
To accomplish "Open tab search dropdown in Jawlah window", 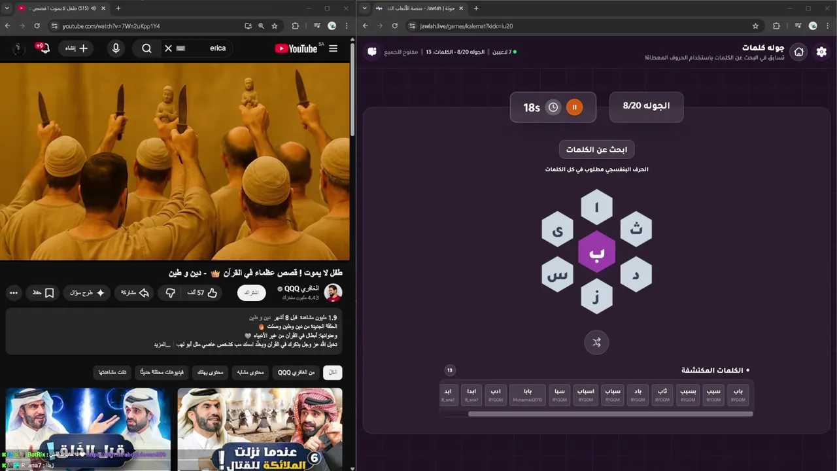I will point(365,9).
